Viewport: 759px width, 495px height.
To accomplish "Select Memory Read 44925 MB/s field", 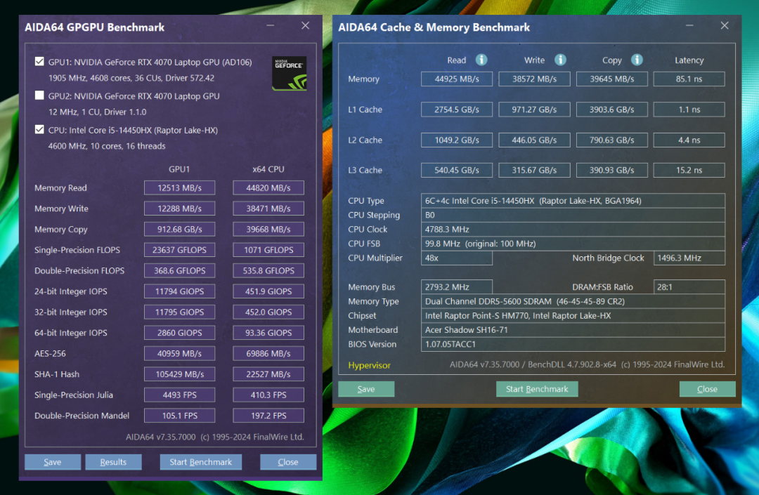I will coord(457,79).
